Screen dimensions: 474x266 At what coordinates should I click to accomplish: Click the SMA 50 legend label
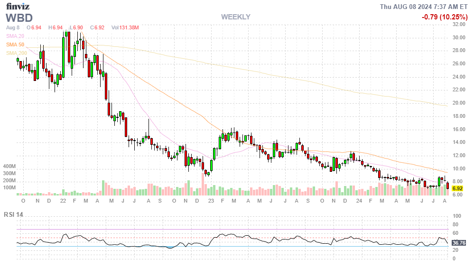15,44
